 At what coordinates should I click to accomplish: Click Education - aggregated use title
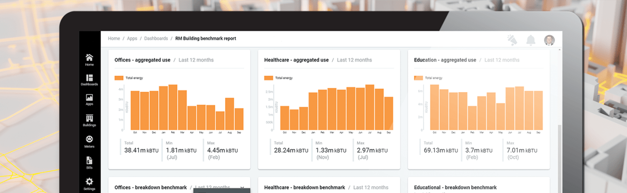click(x=445, y=60)
